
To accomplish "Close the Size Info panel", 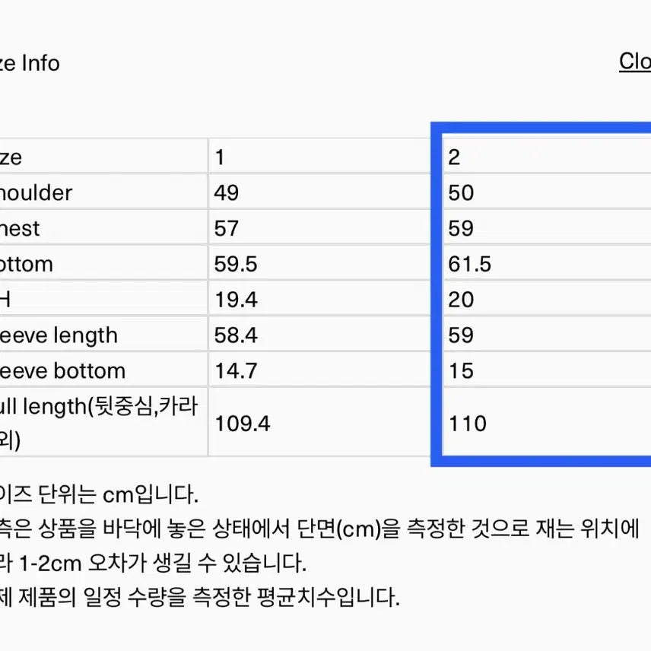I will point(635,61).
